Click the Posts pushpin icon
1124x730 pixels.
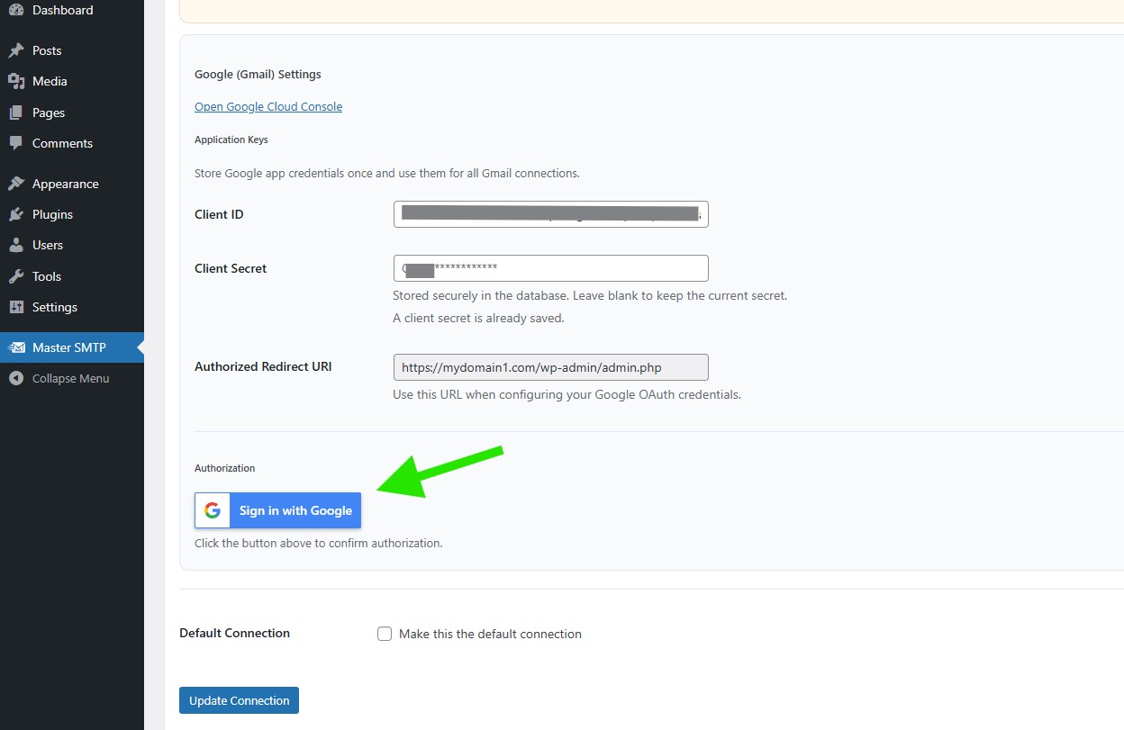pos(16,50)
